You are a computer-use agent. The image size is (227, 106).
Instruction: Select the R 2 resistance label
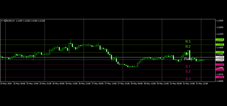pyautogui.click(x=188, y=47)
